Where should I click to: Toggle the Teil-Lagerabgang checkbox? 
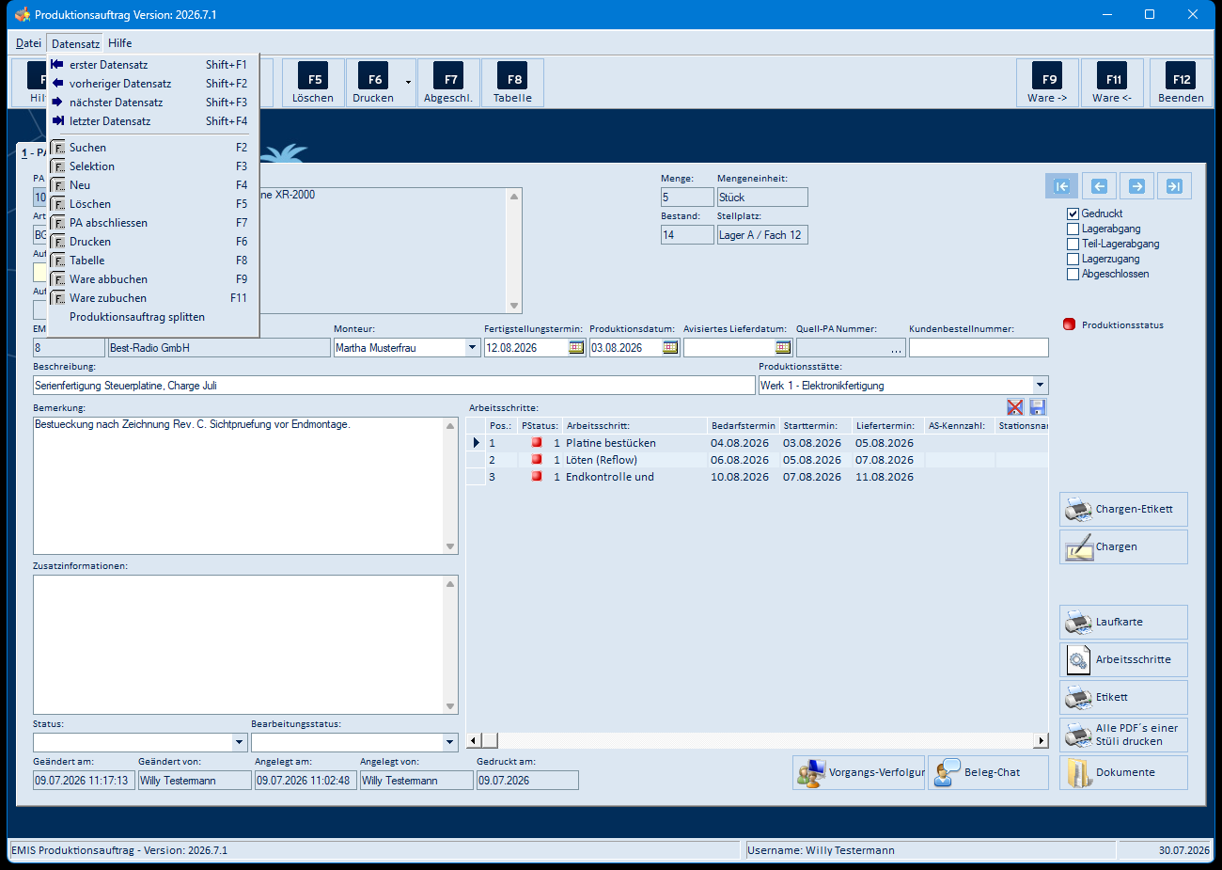pos(1073,244)
